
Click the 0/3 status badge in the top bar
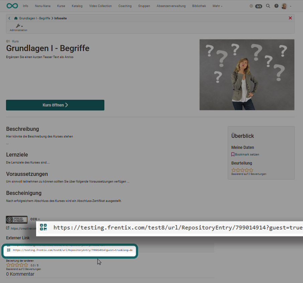[258, 6]
